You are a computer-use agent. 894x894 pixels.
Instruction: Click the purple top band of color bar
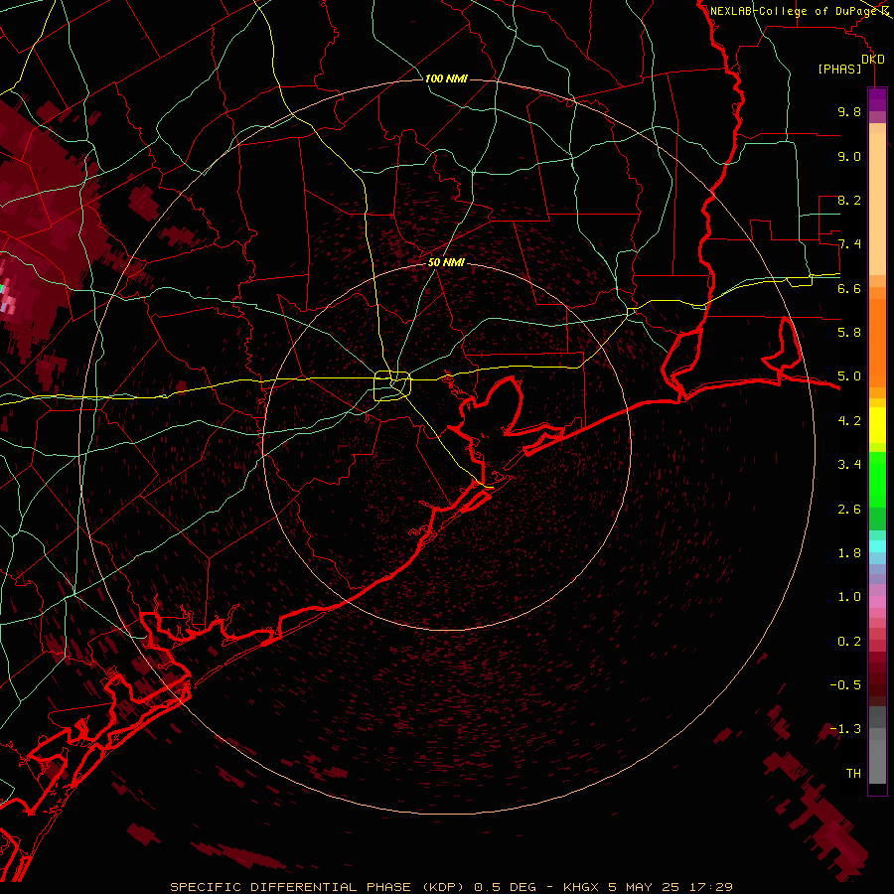(x=877, y=99)
